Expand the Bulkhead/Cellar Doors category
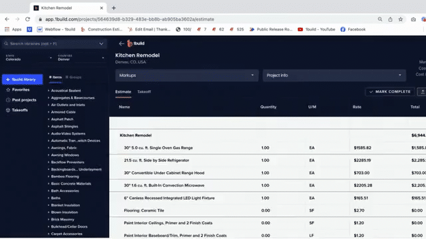Viewport: 426px width, 239px height. (x=68, y=226)
